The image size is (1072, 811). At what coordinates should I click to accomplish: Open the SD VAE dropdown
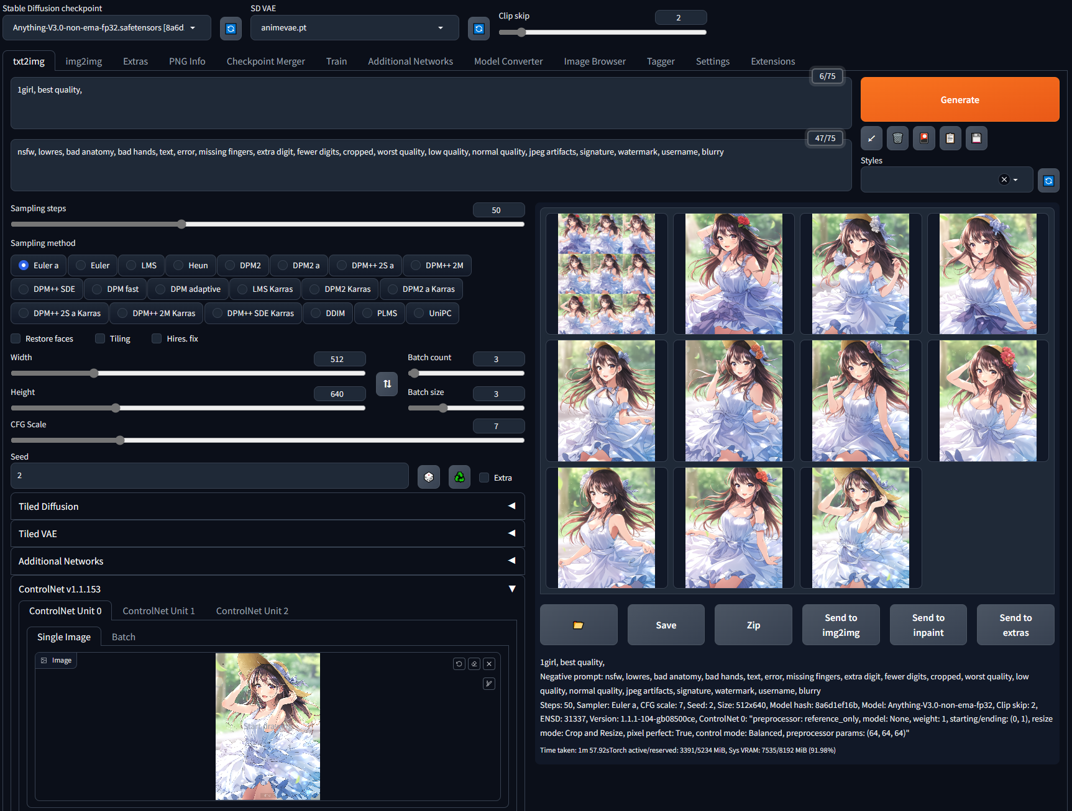[x=354, y=27]
